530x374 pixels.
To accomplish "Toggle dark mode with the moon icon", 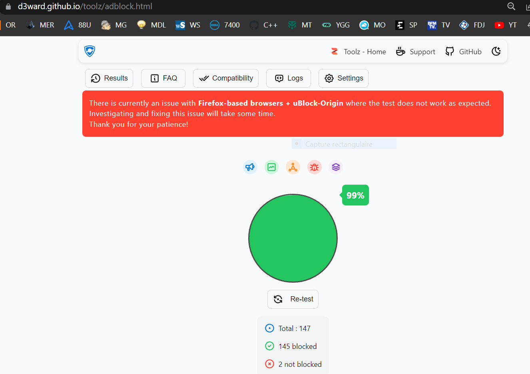I will 496,51.
